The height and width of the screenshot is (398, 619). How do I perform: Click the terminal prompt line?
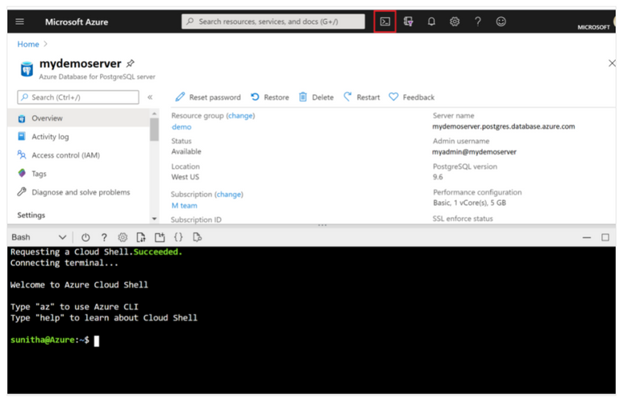(55, 340)
